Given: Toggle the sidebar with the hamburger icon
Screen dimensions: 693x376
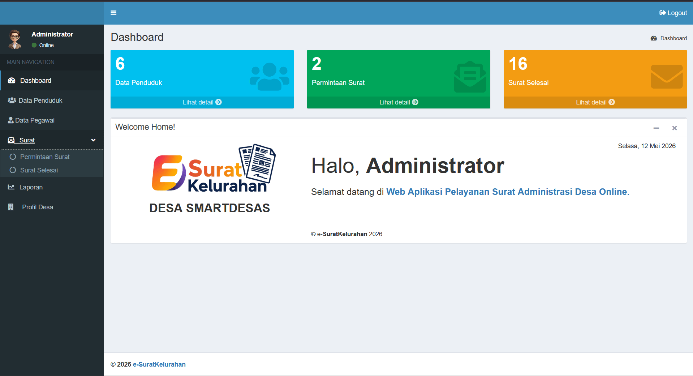Looking at the screenshot, I should click(x=113, y=13).
